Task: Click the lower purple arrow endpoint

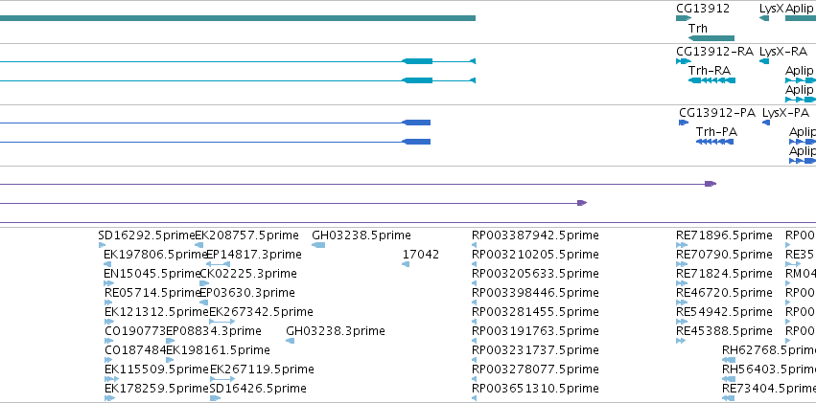Action: coord(582,203)
